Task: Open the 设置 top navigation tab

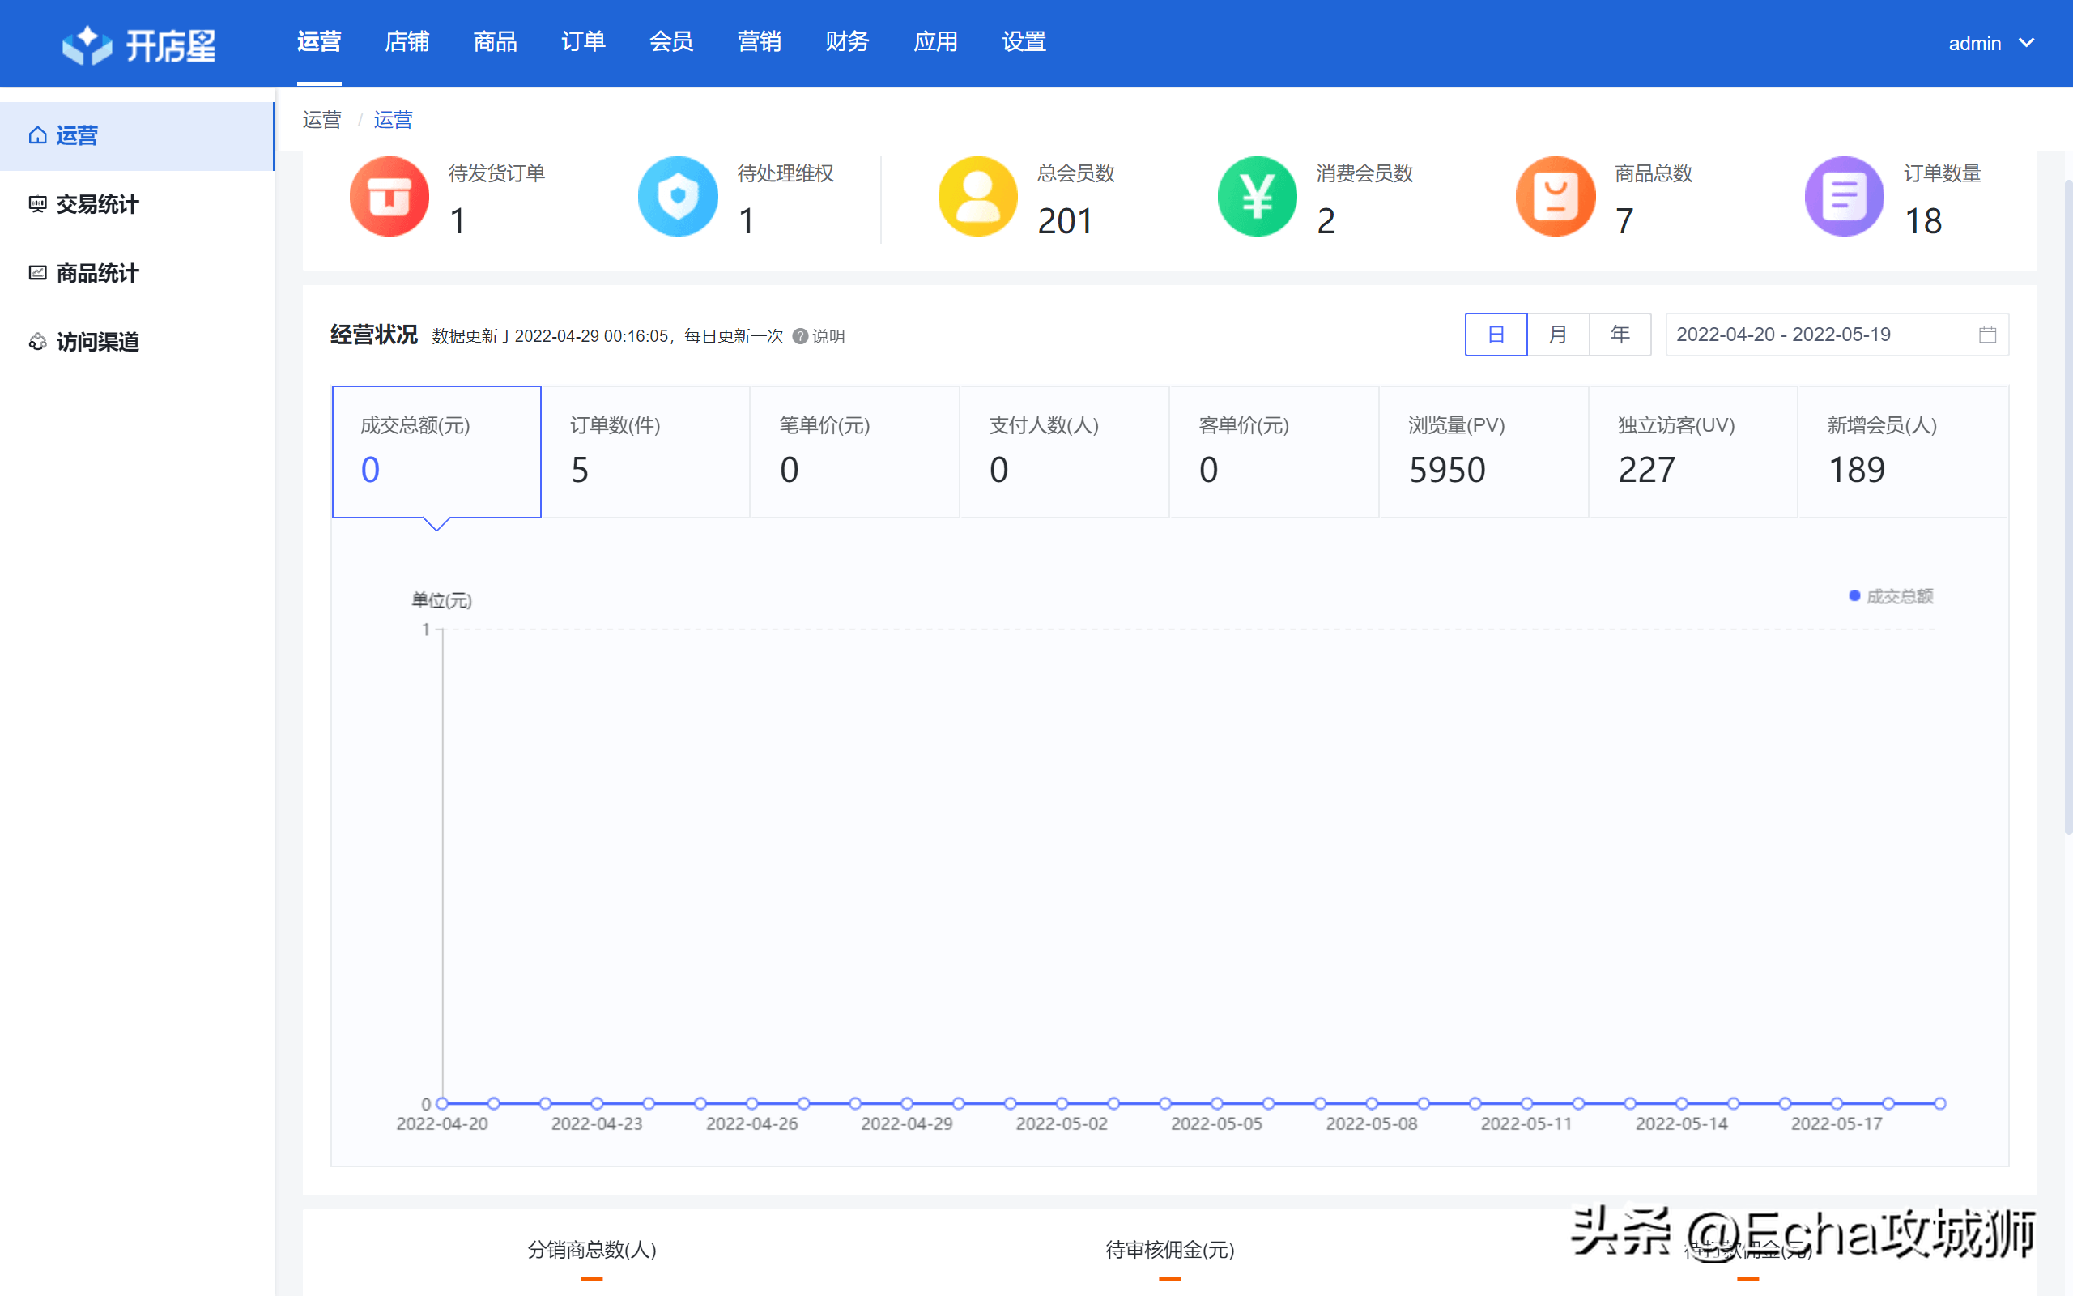Action: point(1024,42)
